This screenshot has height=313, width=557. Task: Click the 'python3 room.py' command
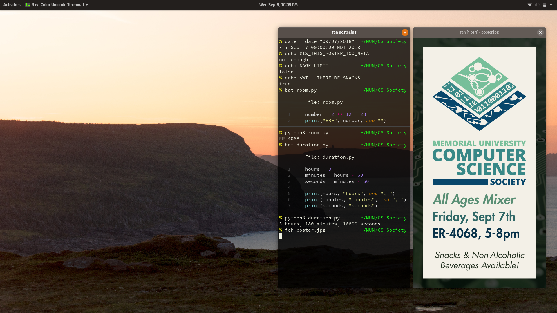(x=307, y=133)
